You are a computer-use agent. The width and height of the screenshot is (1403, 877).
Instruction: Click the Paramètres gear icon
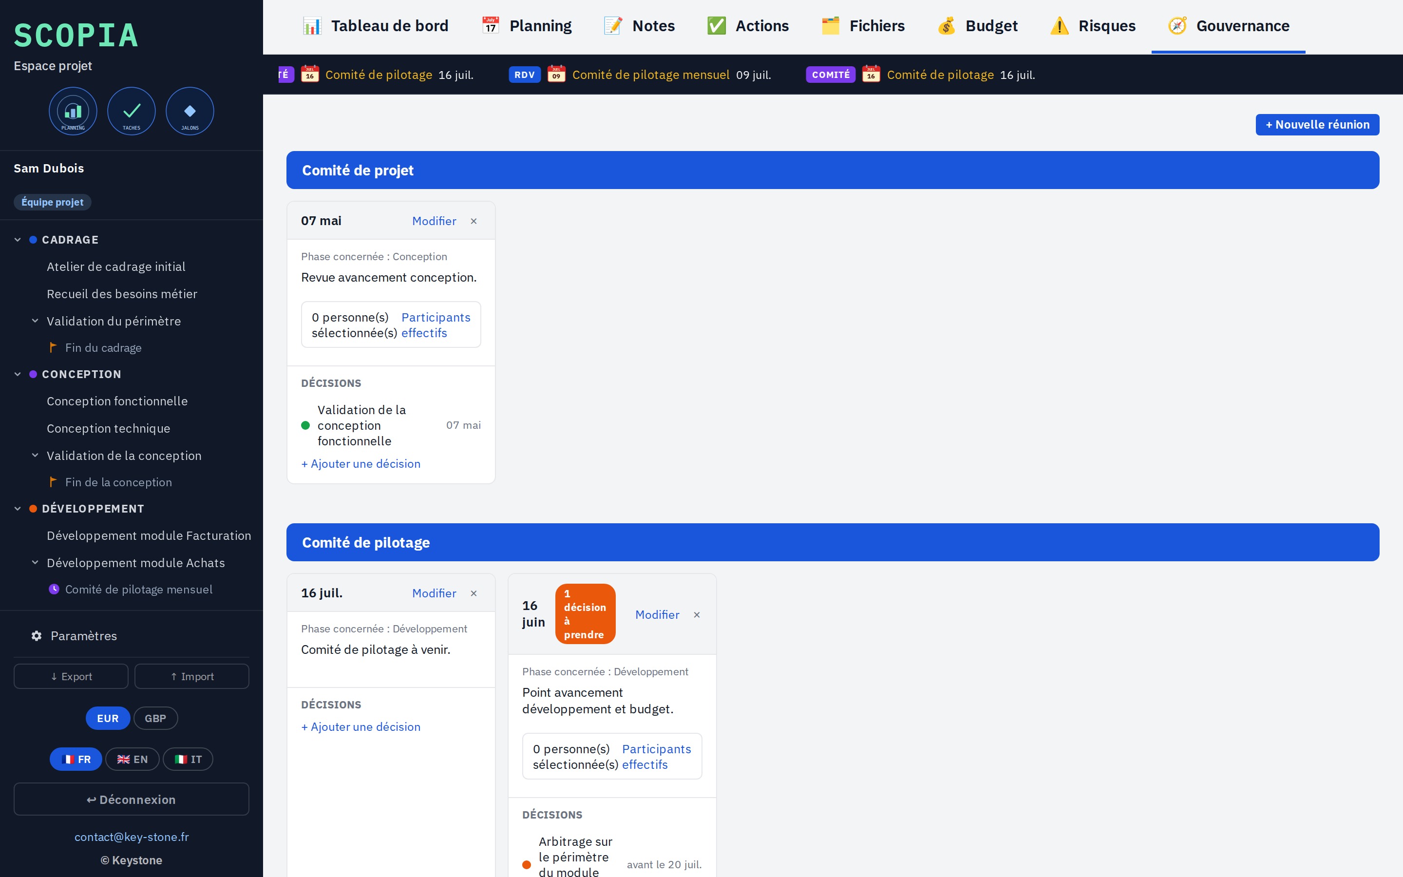pos(37,636)
